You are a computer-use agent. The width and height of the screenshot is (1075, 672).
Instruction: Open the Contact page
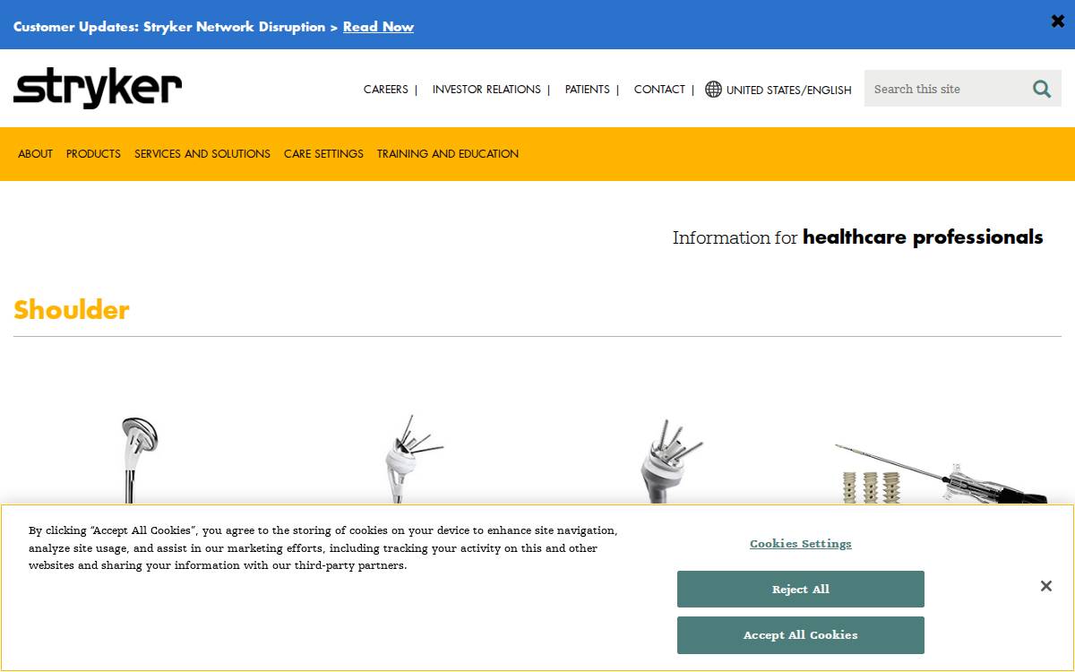659,90
